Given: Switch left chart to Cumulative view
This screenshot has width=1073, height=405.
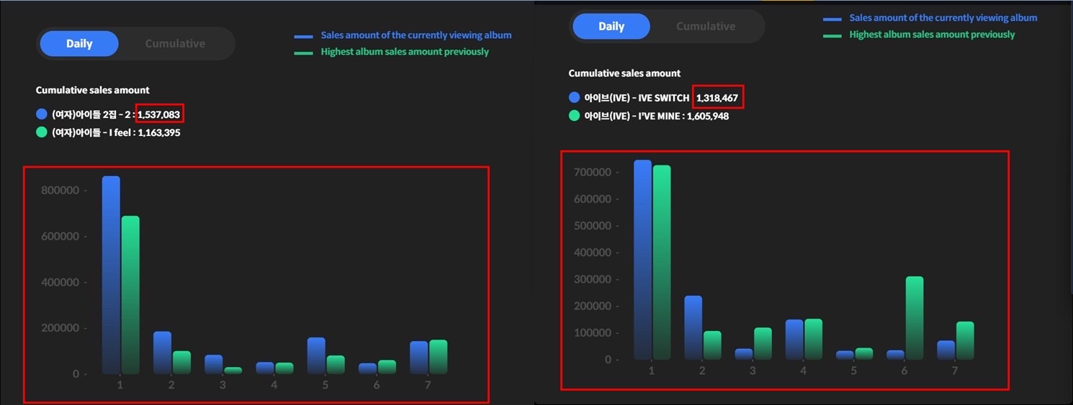Looking at the screenshot, I should (x=175, y=44).
